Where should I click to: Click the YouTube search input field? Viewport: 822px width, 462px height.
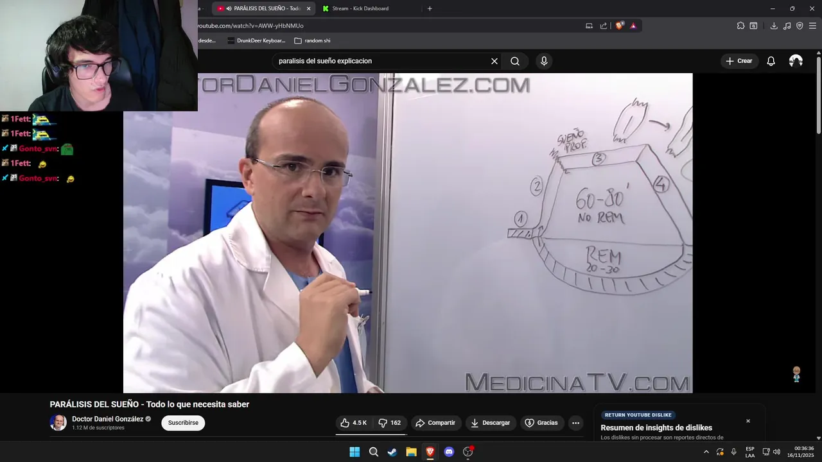[382, 61]
